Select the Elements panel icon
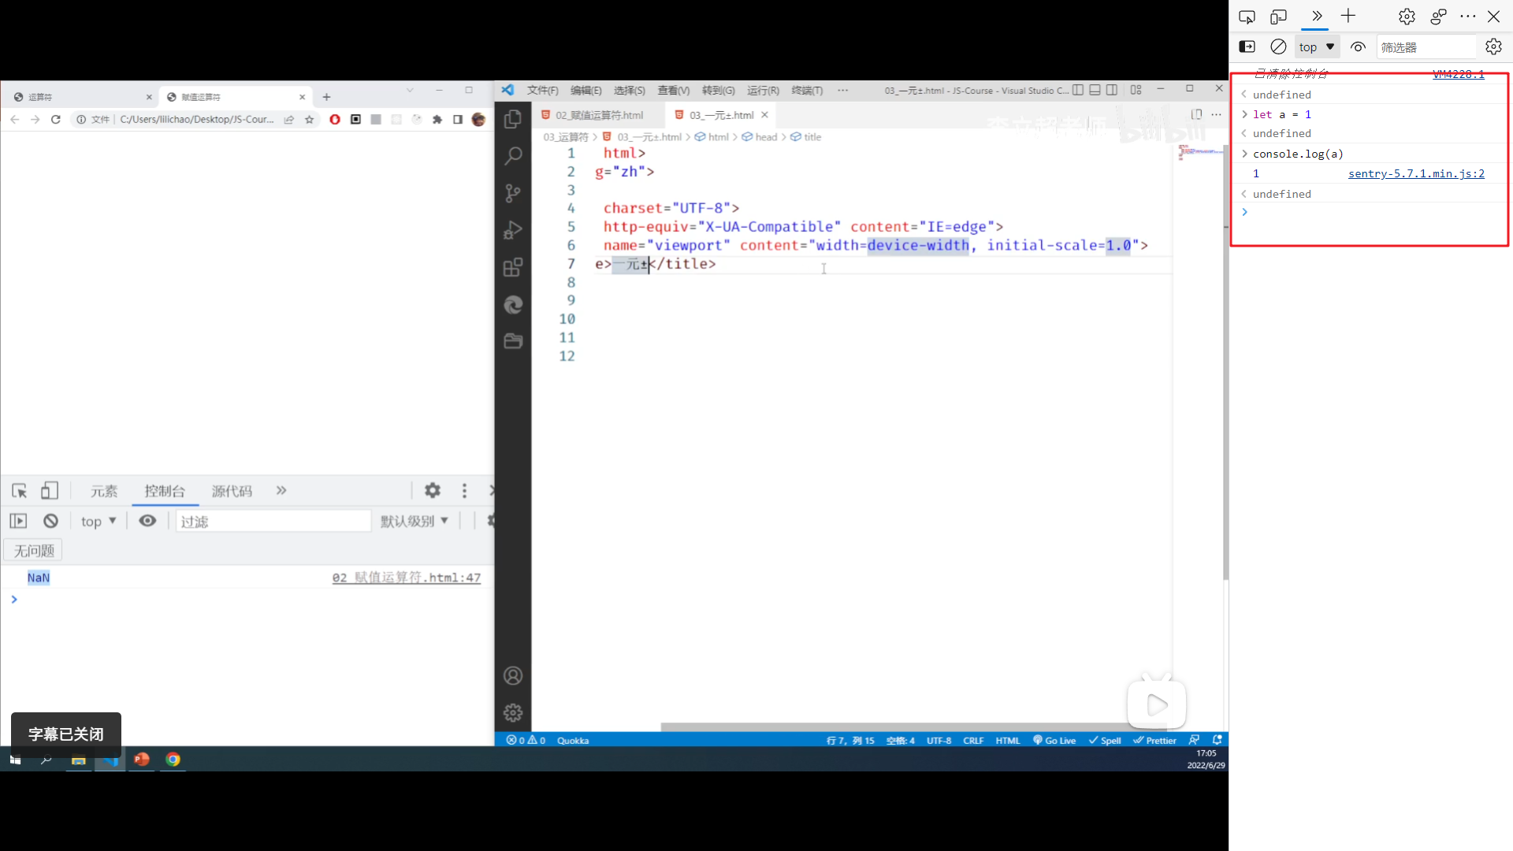 [x=104, y=490]
